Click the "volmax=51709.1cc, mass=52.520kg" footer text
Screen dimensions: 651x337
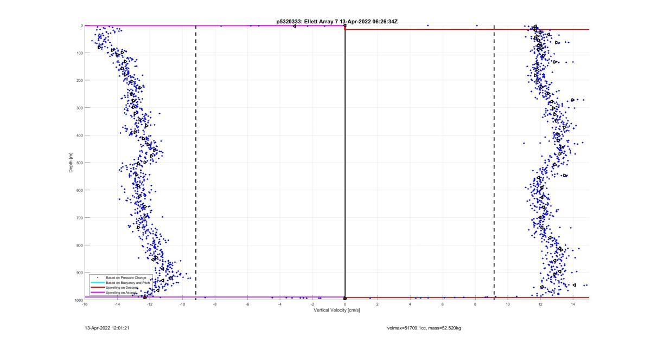[x=424, y=328]
